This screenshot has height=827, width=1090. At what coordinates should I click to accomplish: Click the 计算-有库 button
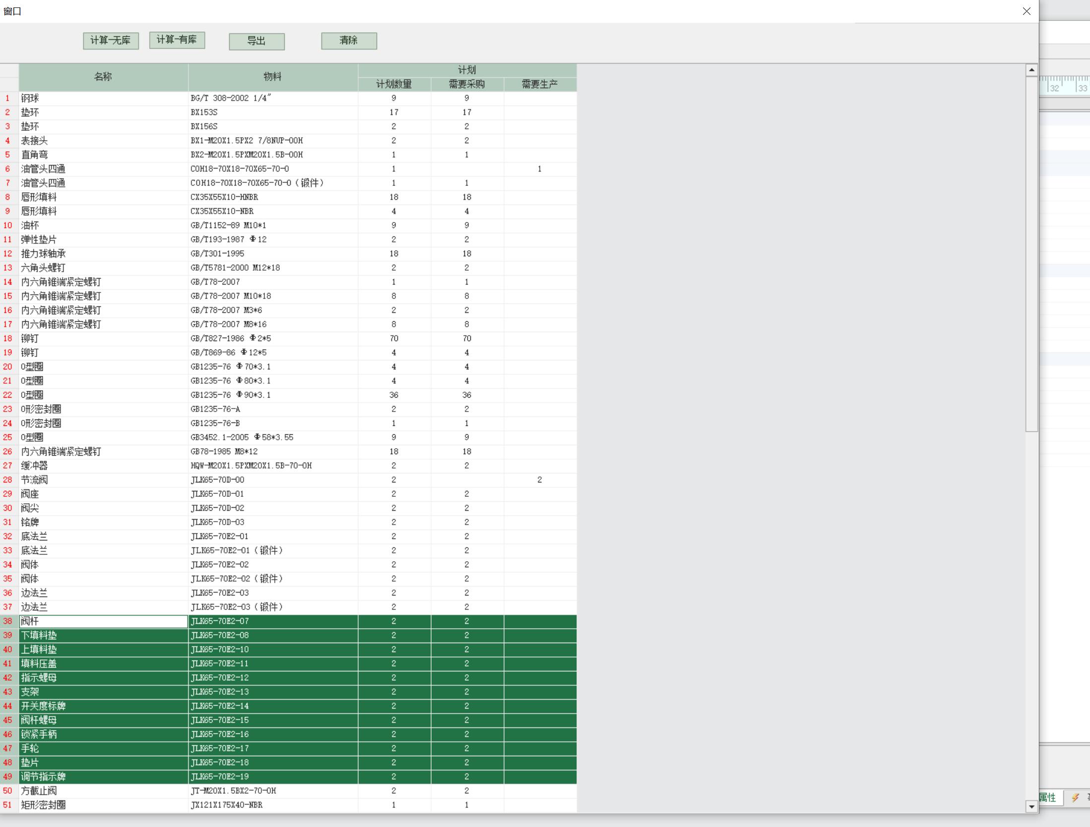177,40
